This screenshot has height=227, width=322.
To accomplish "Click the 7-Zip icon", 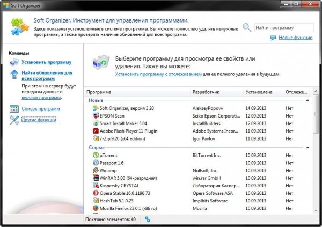I will pos(96,138).
